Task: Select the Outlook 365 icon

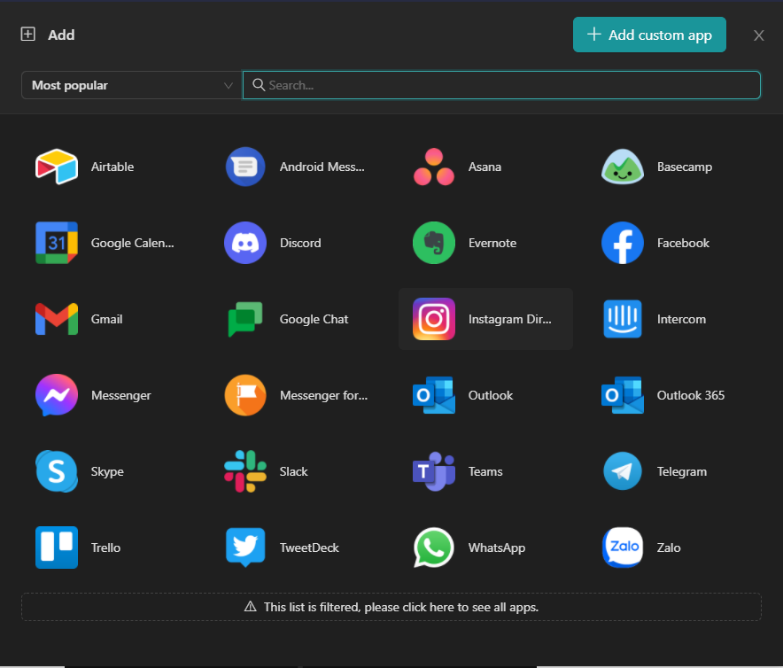Action: pyautogui.click(x=622, y=395)
